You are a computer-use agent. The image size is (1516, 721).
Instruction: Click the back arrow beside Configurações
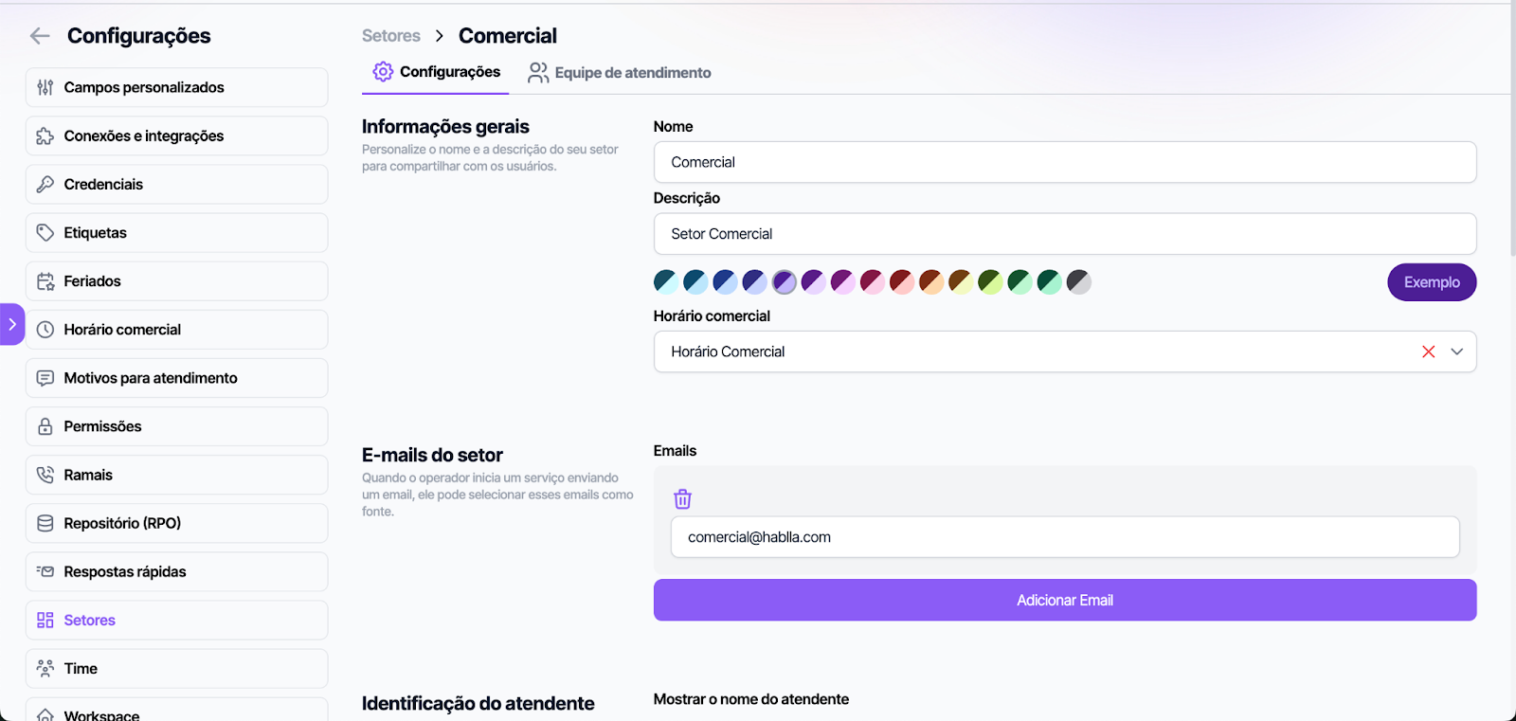tap(40, 36)
